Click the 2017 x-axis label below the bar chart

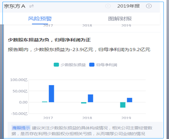[48, 118]
